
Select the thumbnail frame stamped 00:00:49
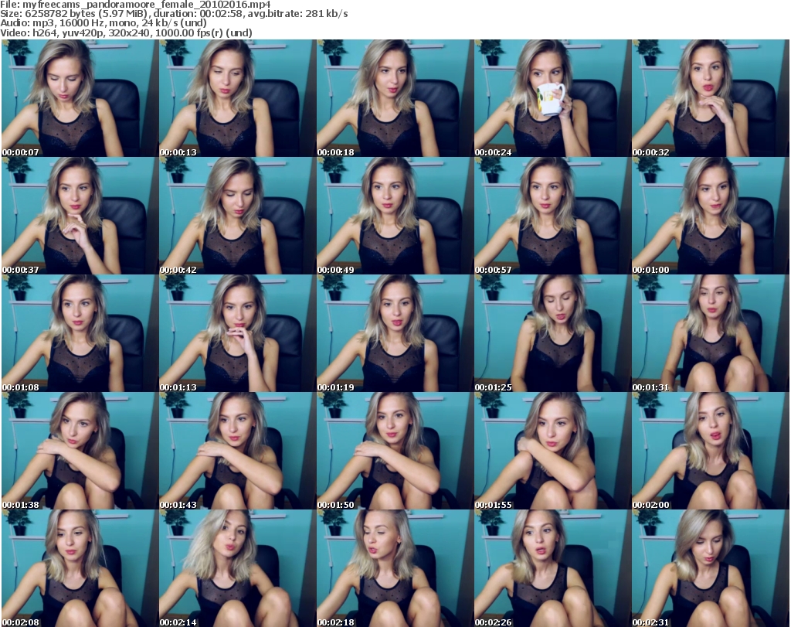point(395,216)
